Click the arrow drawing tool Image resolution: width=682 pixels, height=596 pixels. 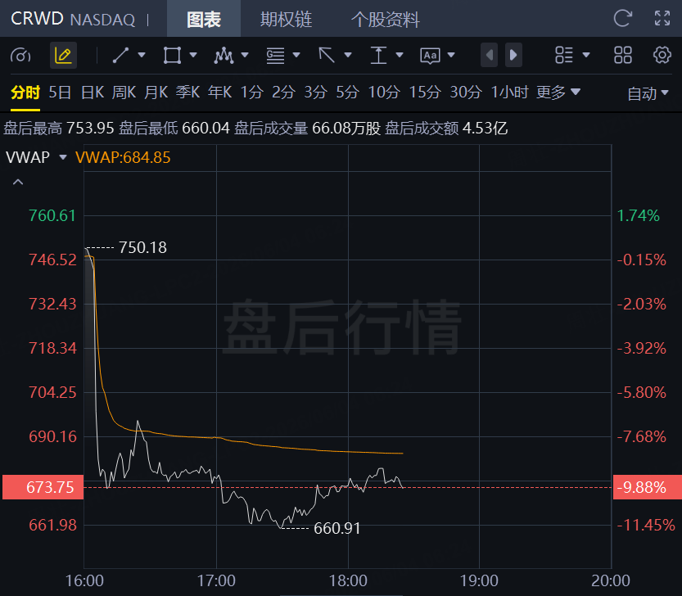point(327,55)
